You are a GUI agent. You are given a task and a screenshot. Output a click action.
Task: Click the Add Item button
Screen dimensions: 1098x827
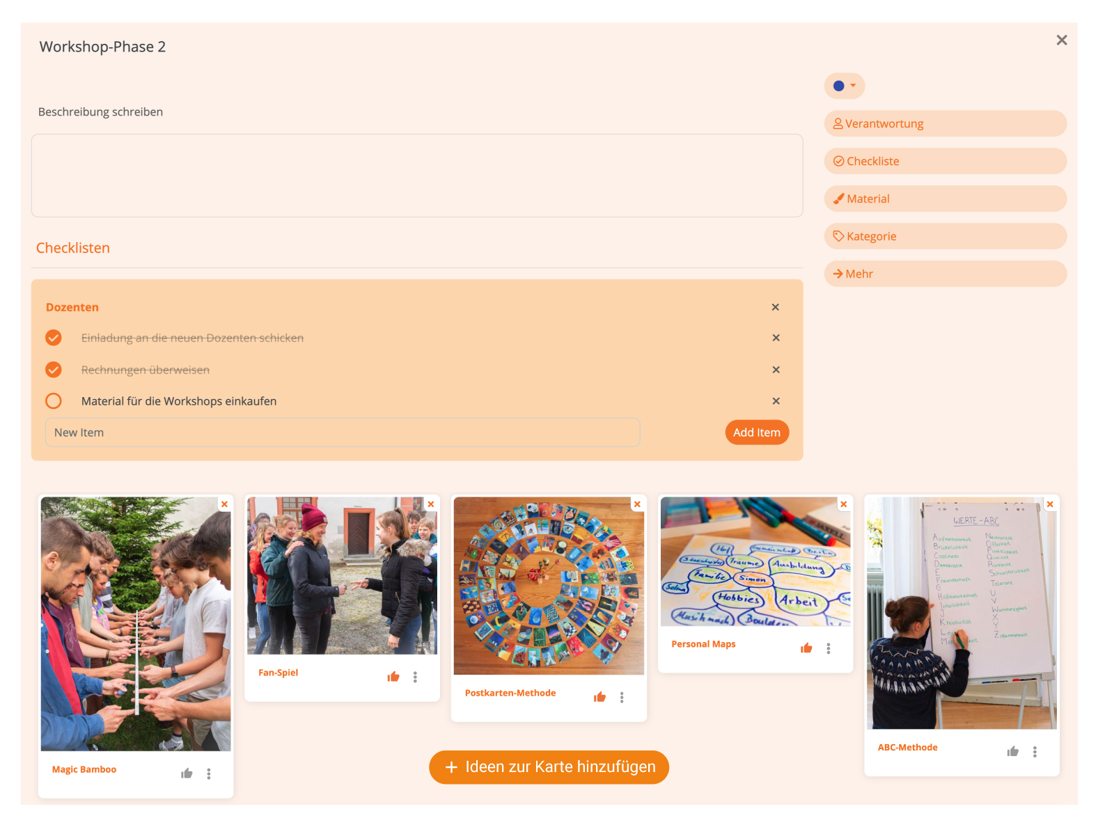coord(756,432)
